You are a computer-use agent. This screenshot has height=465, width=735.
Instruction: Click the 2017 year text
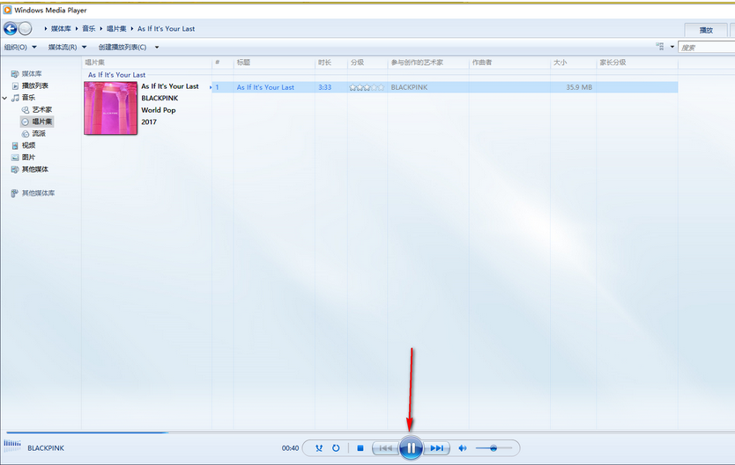point(149,122)
